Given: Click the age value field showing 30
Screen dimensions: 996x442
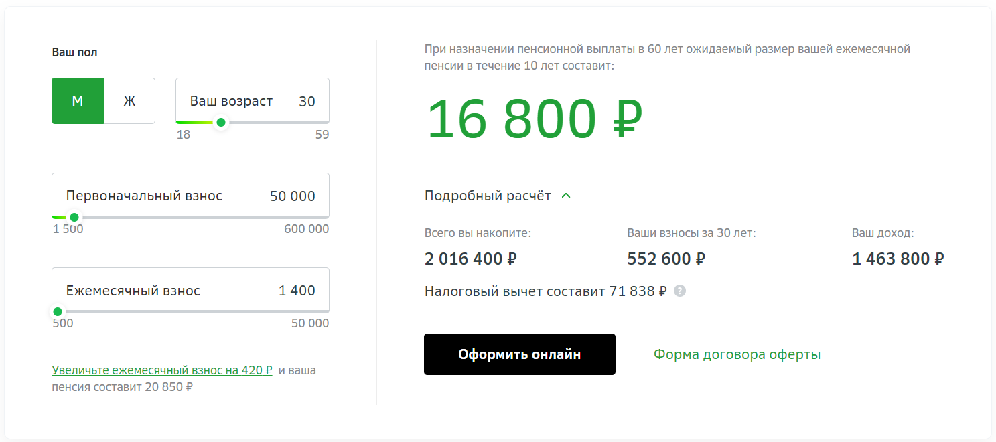Looking at the screenshot, I should pos(307,100).
